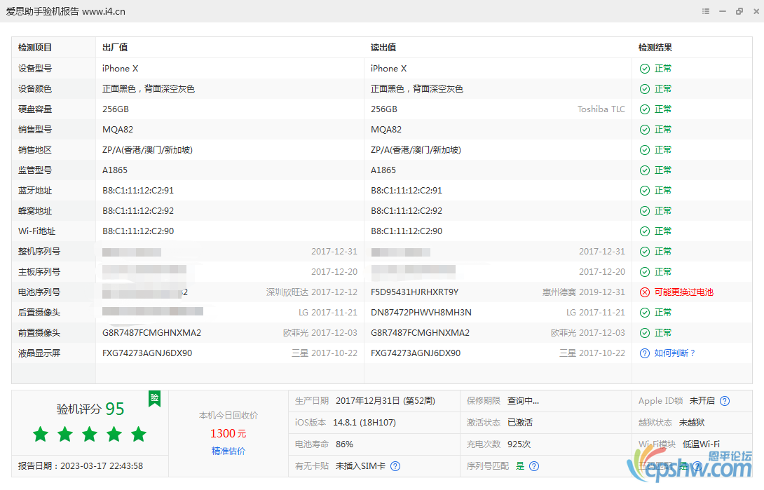
Task: Click the 1300元 recycle price
Action: click(228, 433)
